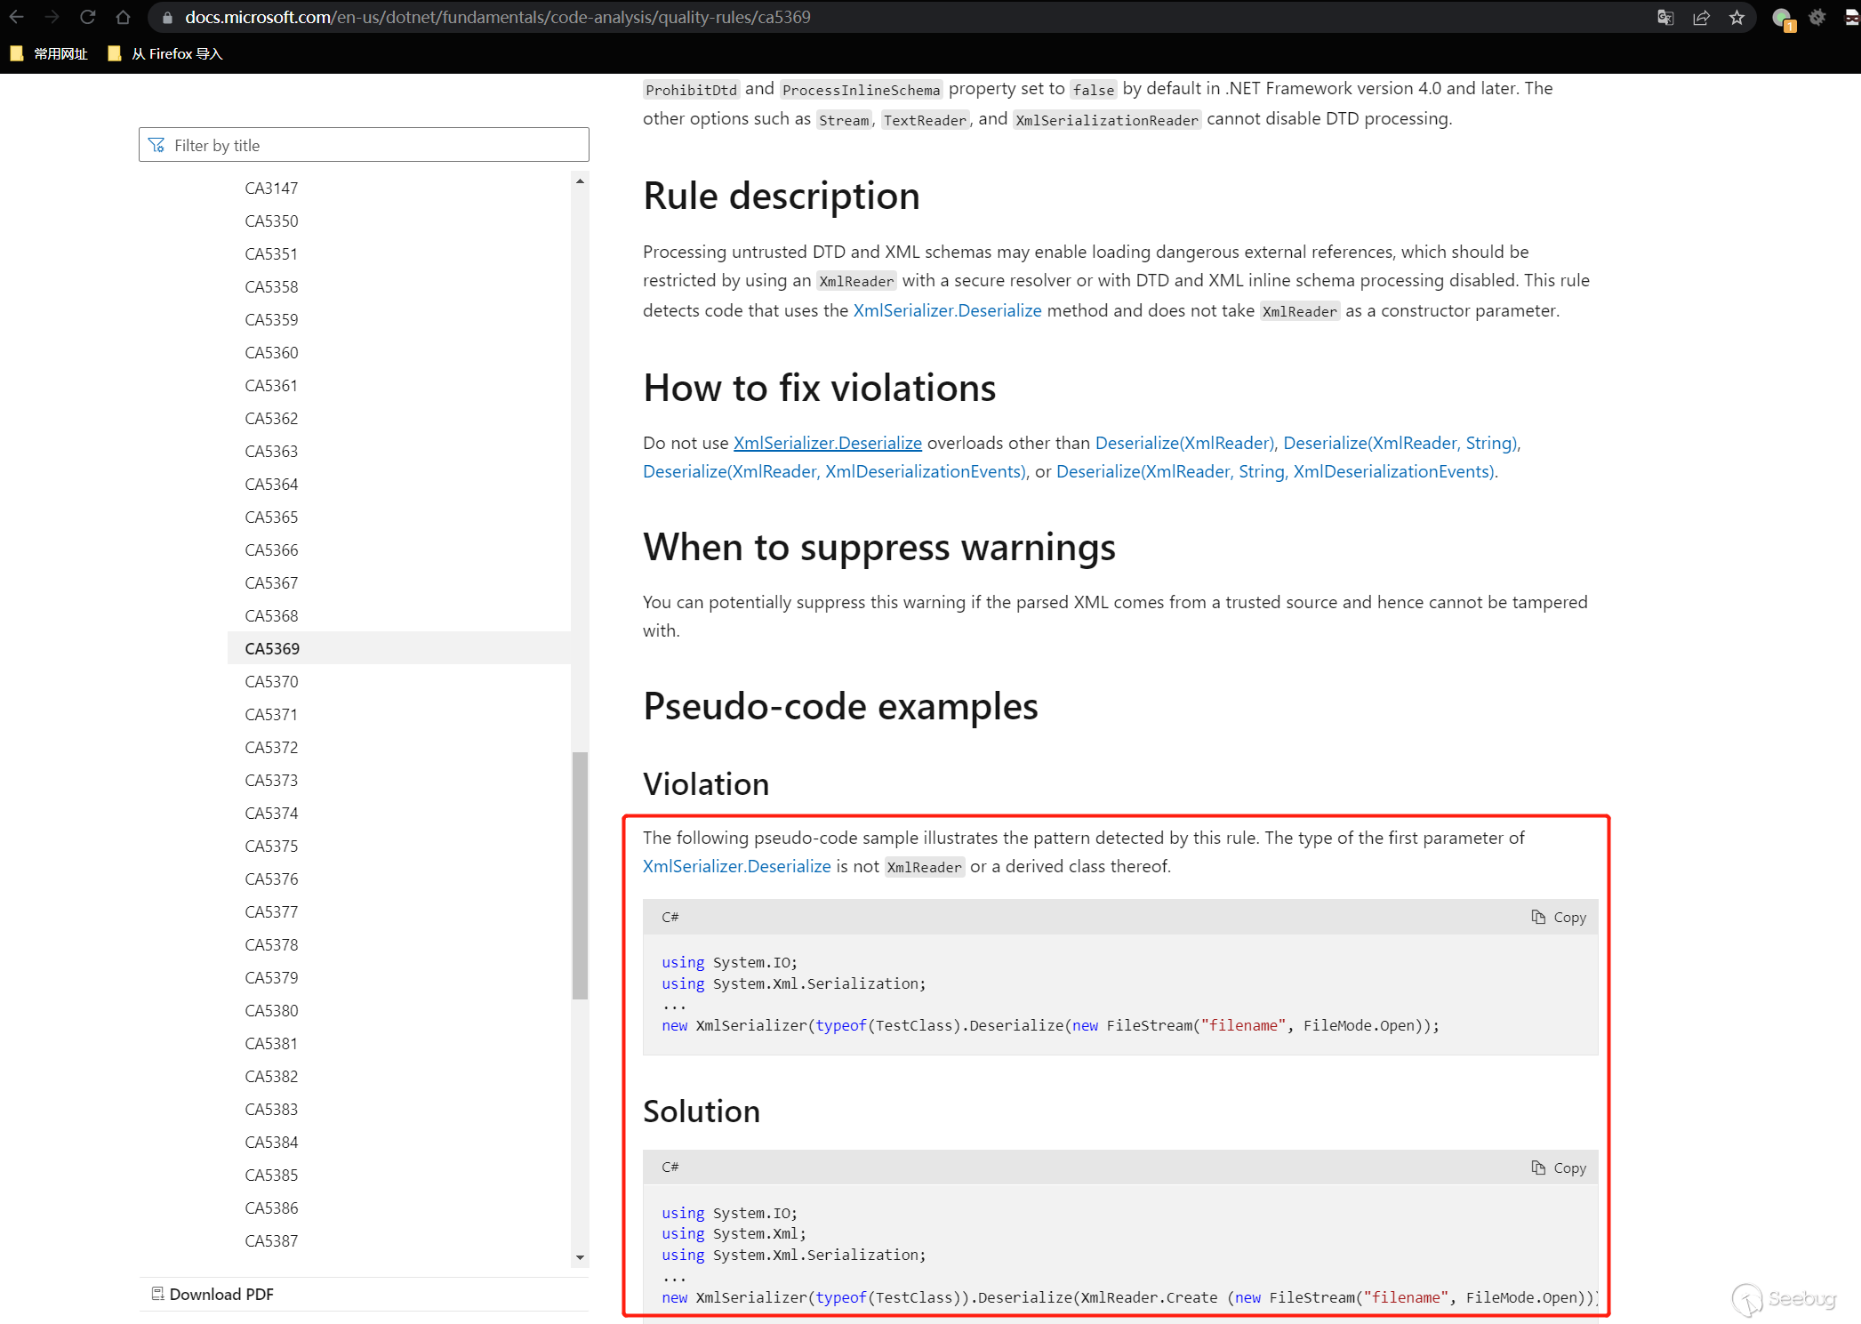This screenshot has height=1324, width=1861.
Task: Click the site lock icon in address bar
Action: 167,17
